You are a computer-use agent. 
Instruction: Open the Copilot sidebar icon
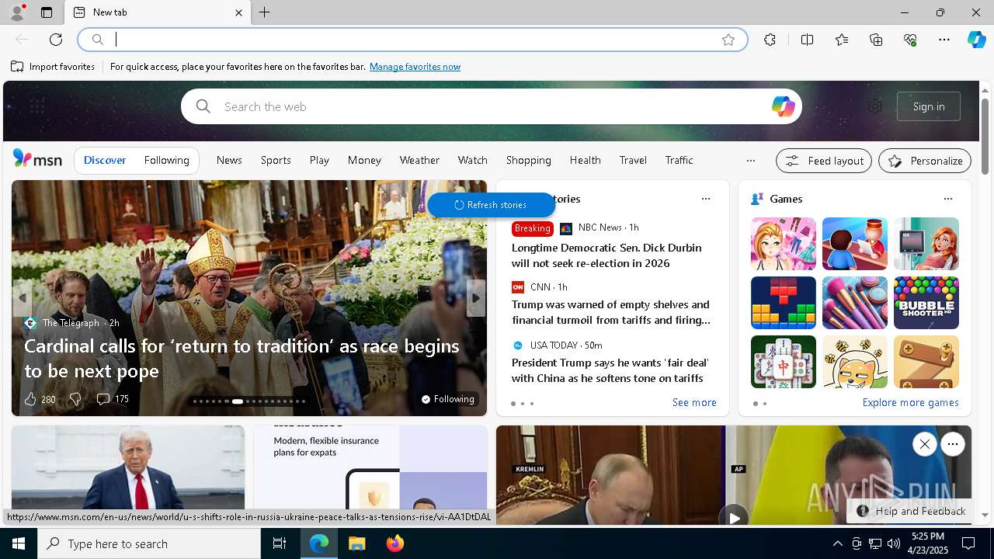(976, 40)
